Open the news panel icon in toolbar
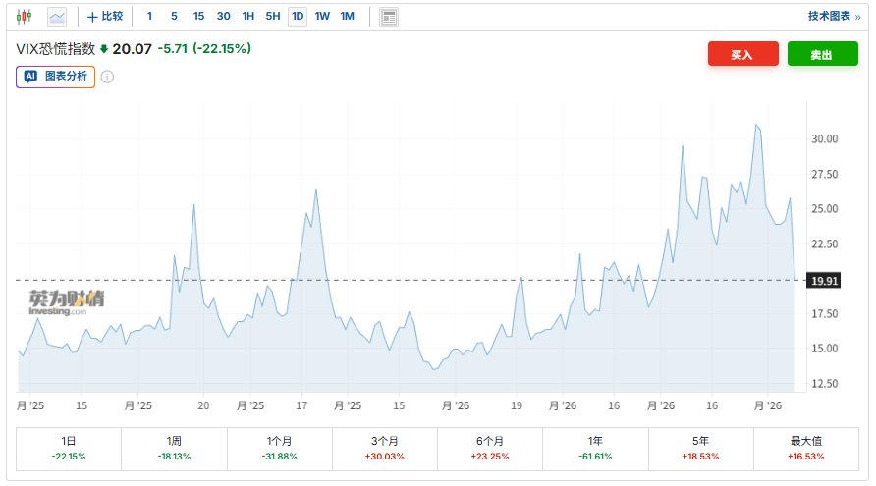This screenshot has height=486, width=876. click(x=389, y=17)
